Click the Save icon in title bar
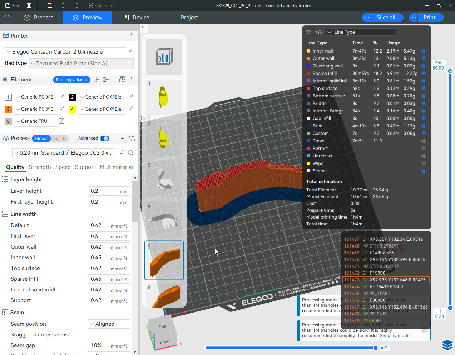 [x=50, y=6]
